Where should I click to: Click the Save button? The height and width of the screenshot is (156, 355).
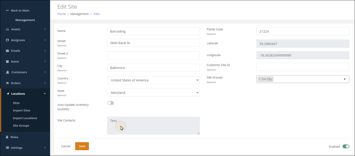click(82, 146)
